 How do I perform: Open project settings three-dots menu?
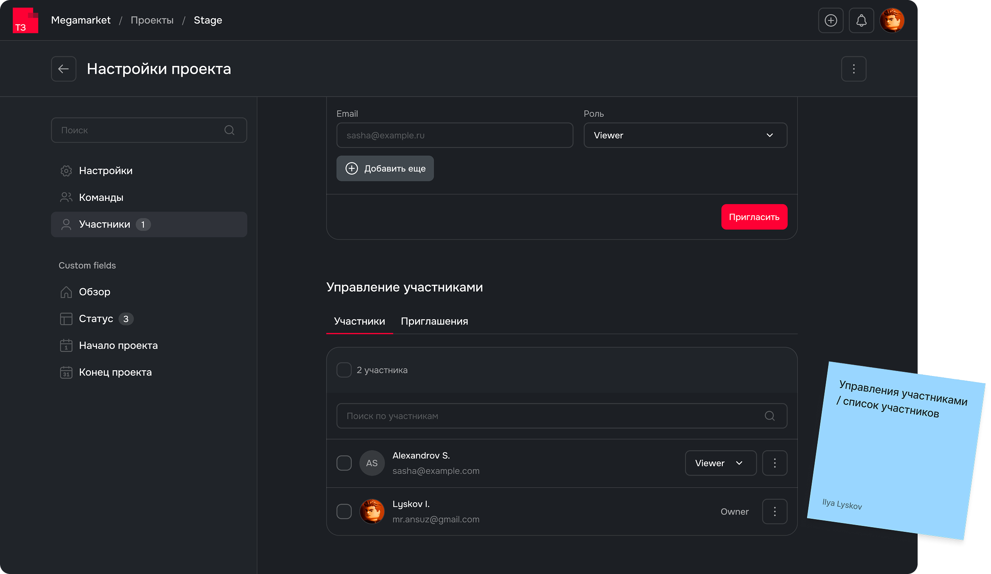[854, 69]
